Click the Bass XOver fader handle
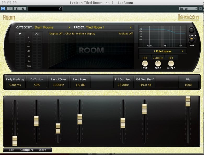204x155 pixels. point(58,128)
